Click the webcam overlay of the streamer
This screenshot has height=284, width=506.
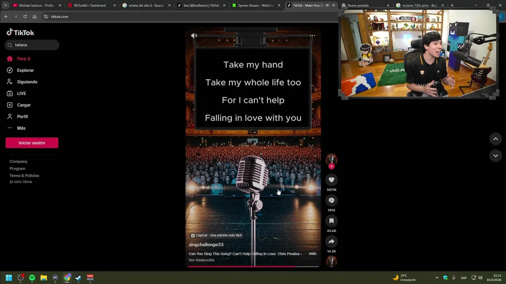[418, 53]
